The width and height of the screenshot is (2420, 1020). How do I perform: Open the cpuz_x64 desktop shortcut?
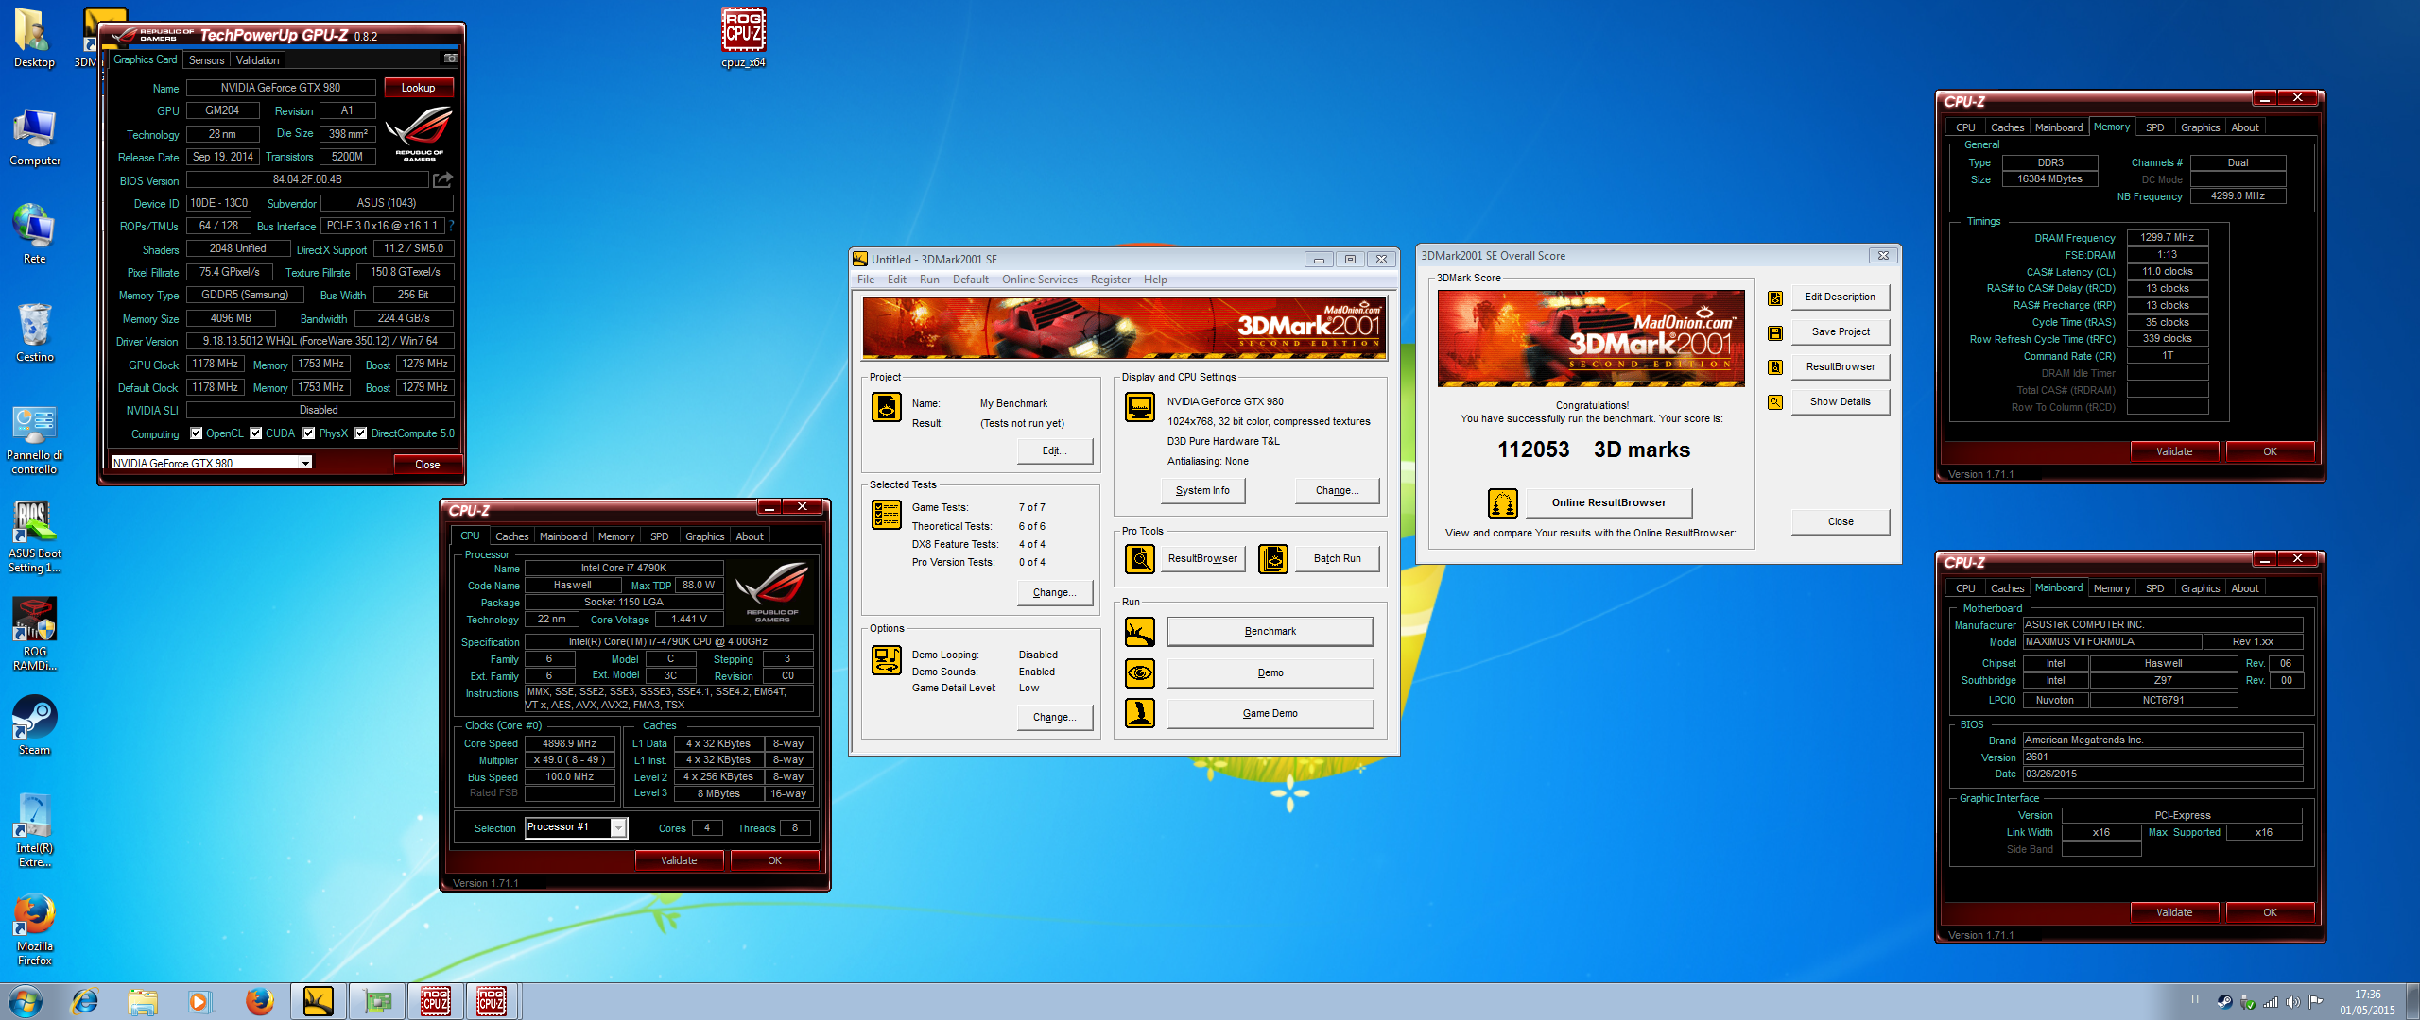pyautogui.click(x=743, y=38)
